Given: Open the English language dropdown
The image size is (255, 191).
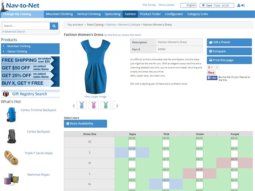Looking at the screenshot, I should pyautogui.click(x=188, y=6).
